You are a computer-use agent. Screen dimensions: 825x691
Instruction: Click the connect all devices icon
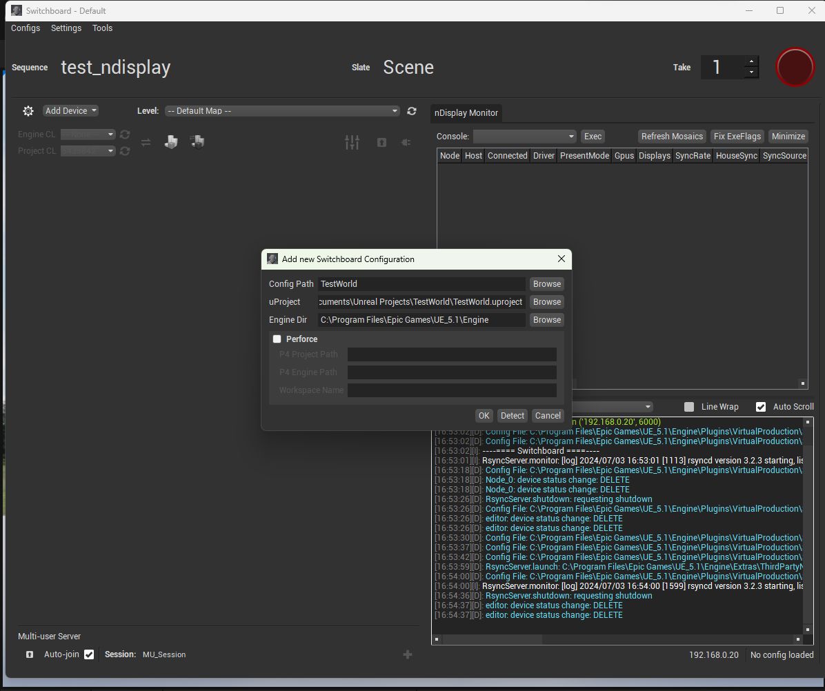pos(406,143)
